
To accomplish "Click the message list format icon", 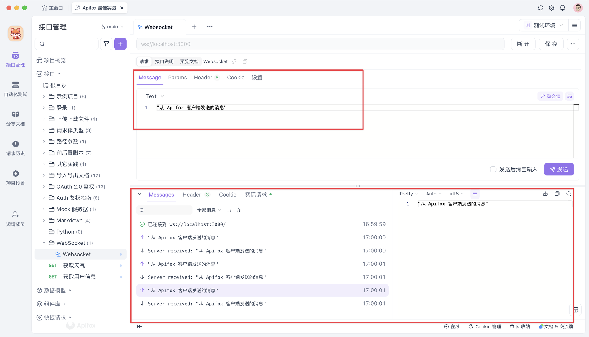I will click(x=475, y=194).
